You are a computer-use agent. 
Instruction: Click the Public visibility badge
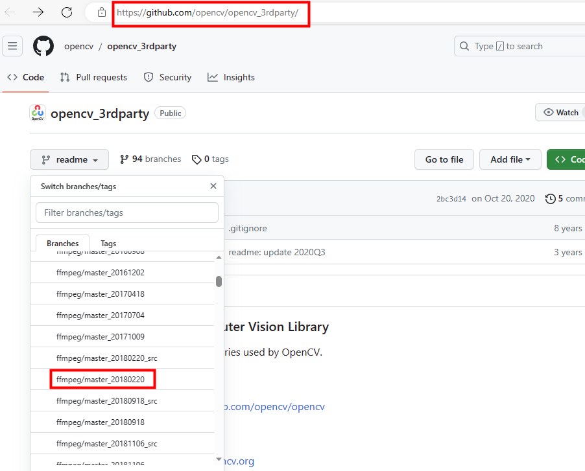(170, 113)
